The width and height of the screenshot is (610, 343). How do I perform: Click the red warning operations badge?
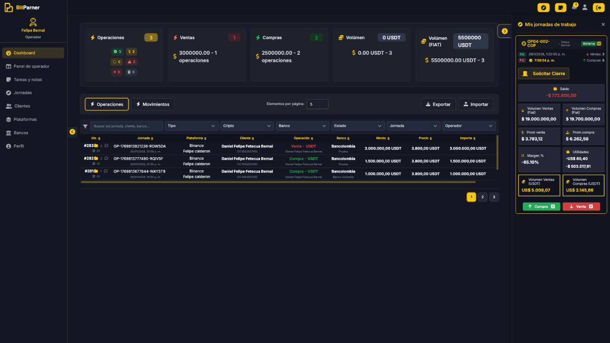132,62
